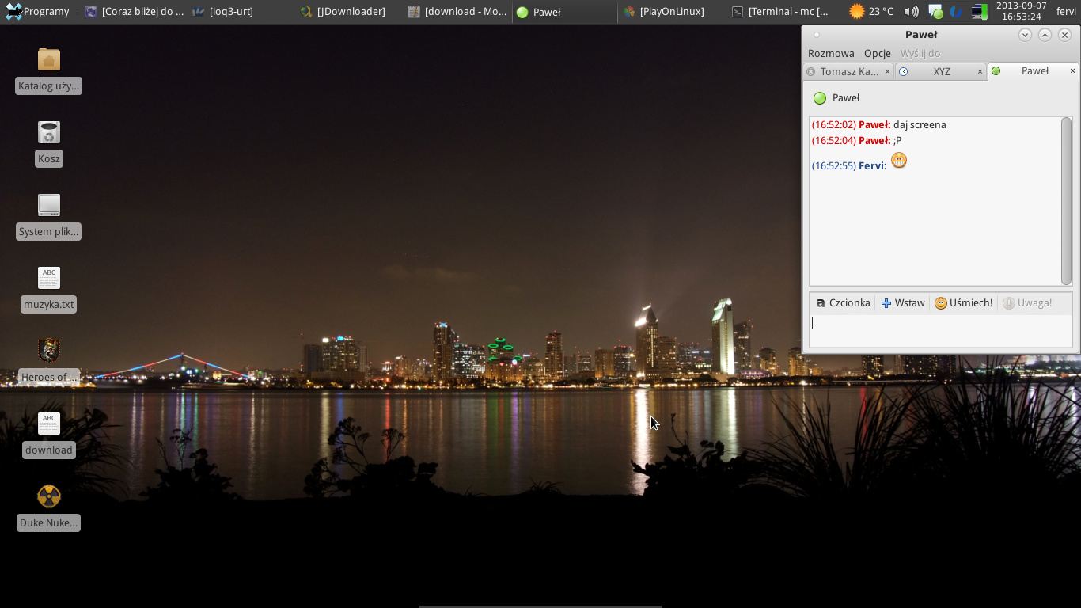
Task: Expand the Wstaw insert menu
Action: pos(903,303)
